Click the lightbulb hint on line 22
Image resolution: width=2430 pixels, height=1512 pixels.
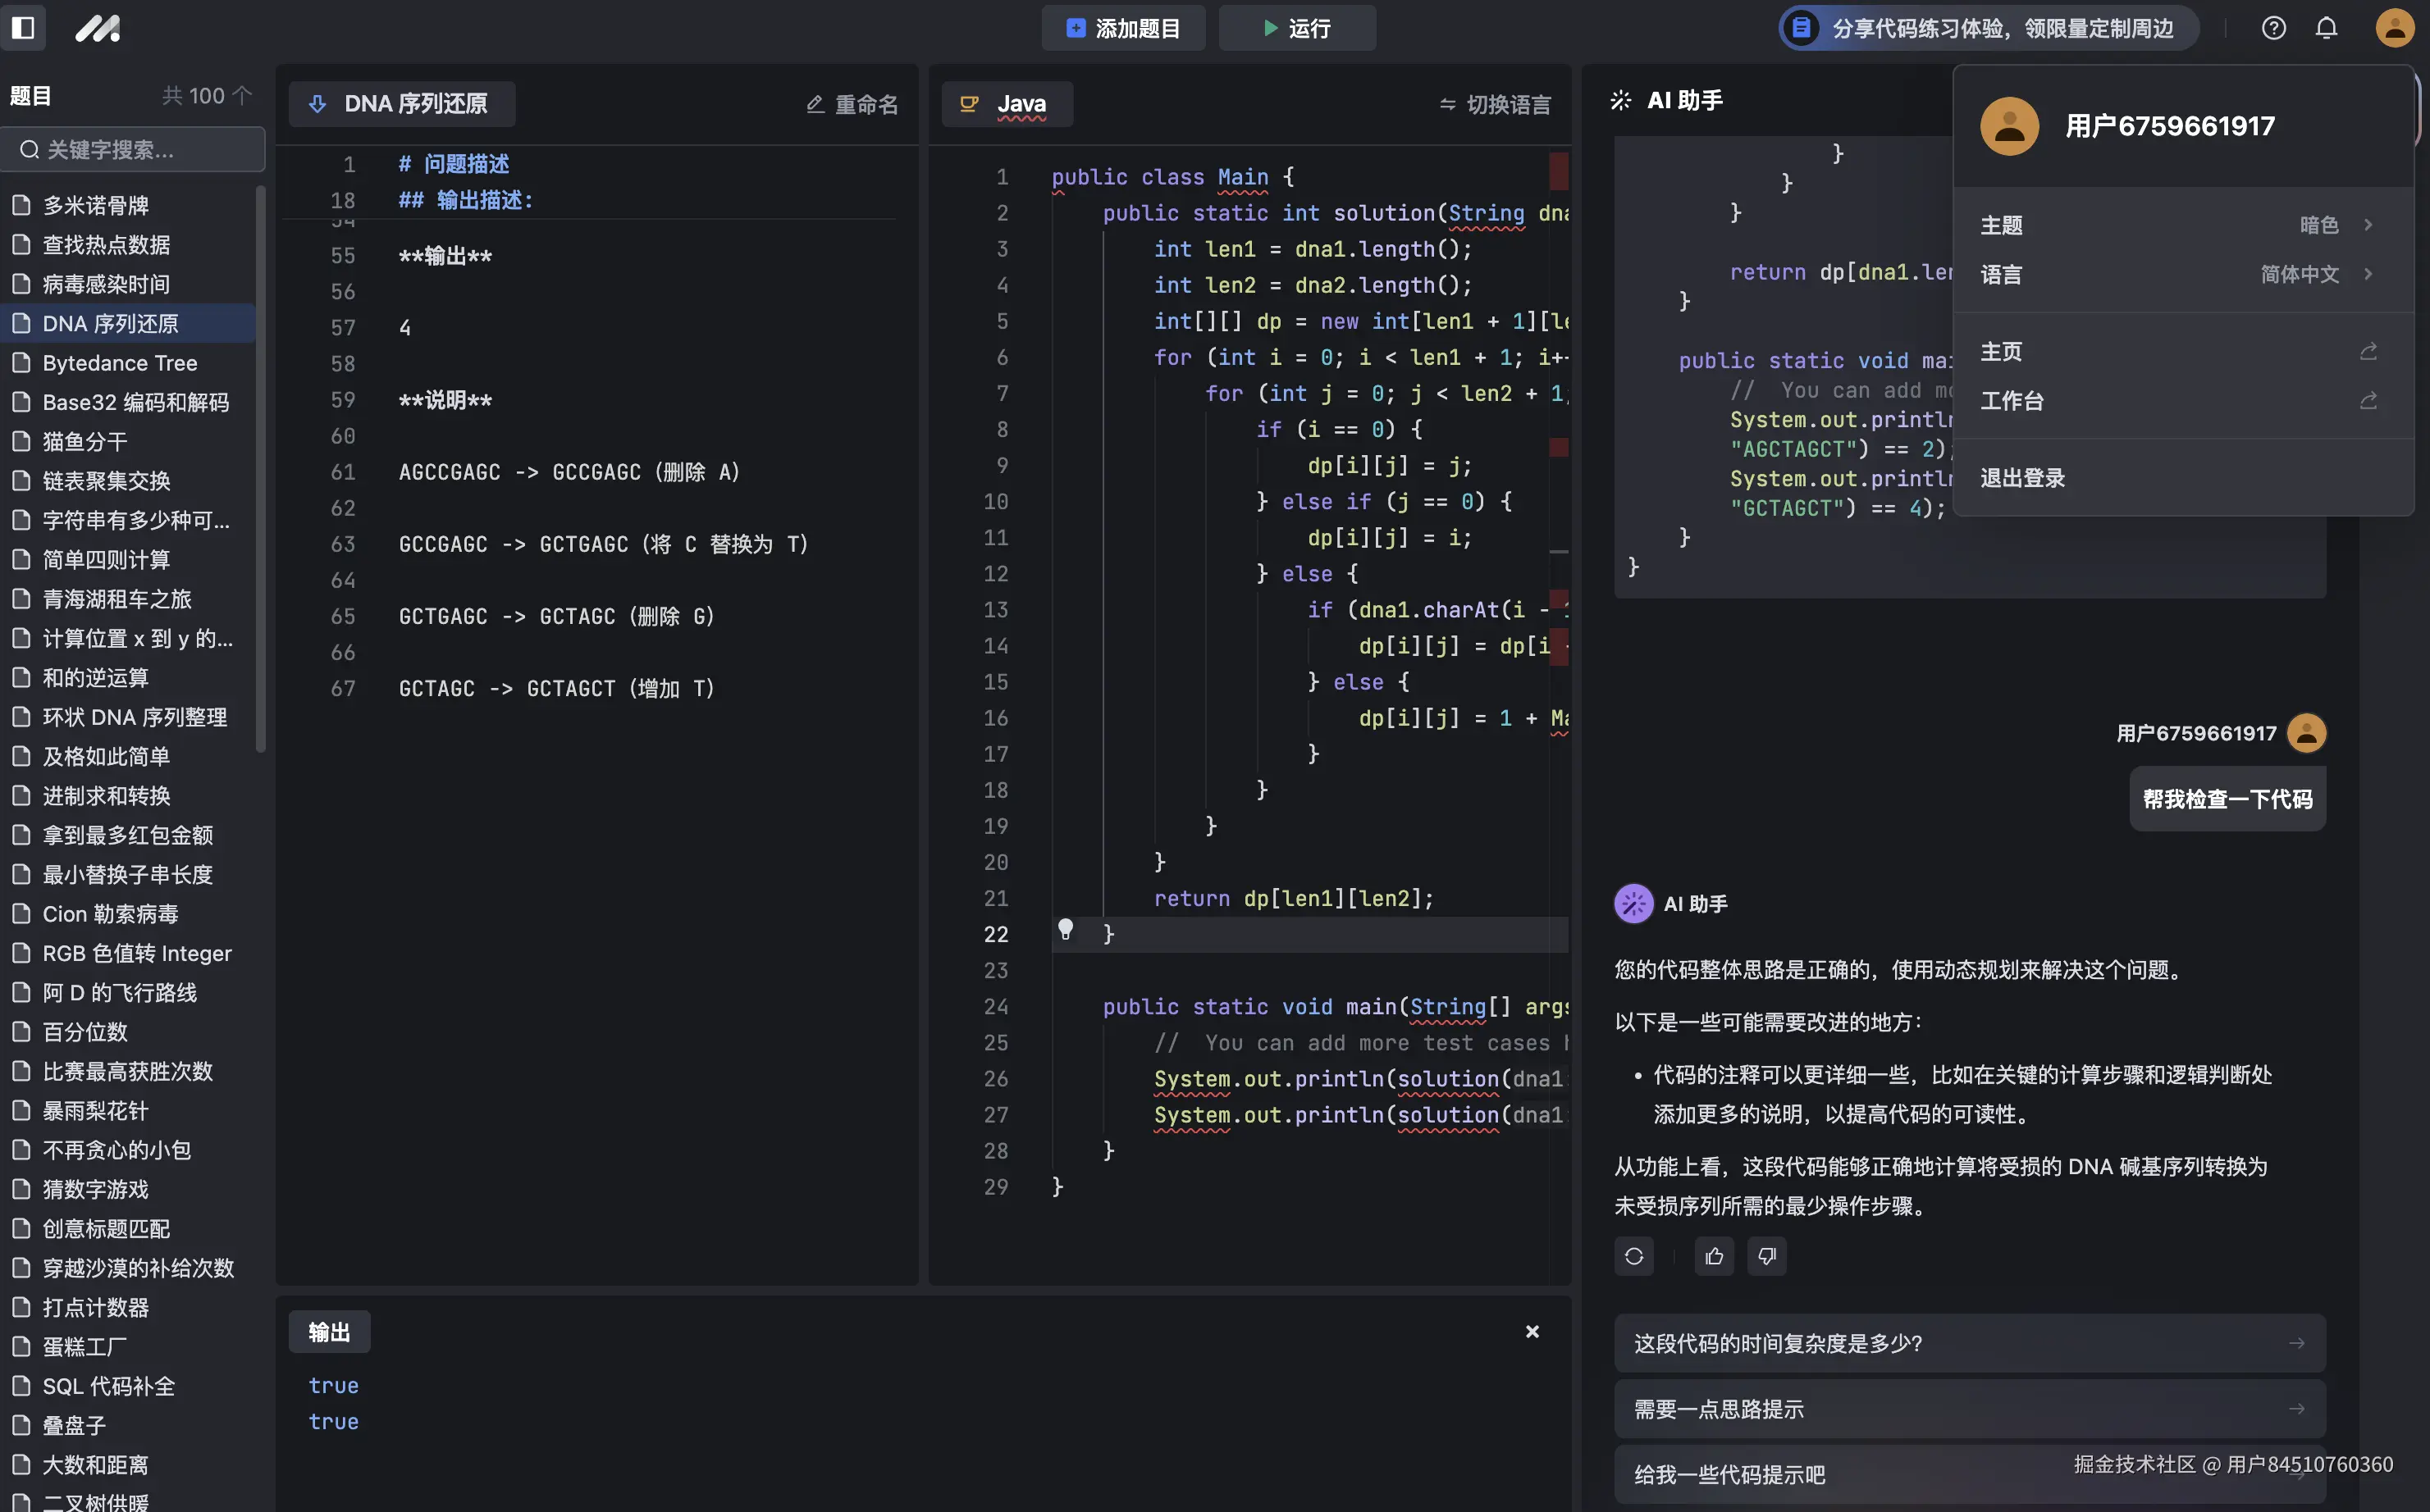(1066, 930)
